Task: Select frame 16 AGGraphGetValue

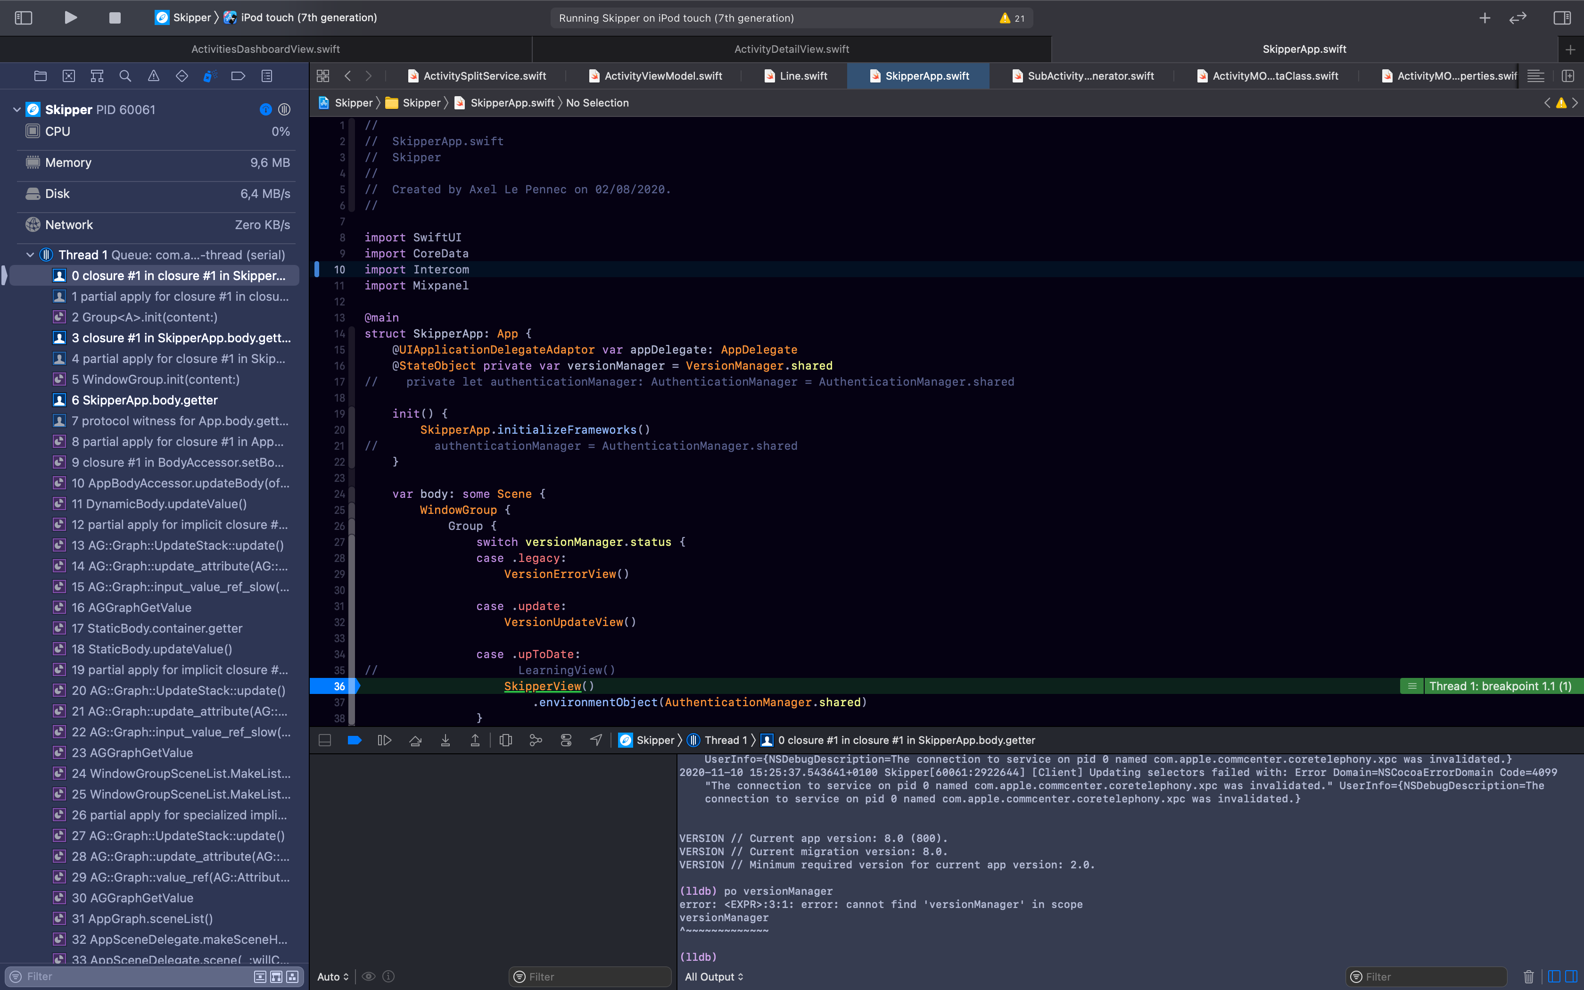Action: (x=155, y=608)
